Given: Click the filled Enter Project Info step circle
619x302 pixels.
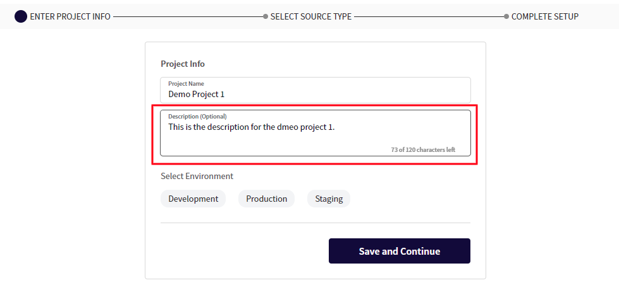Looking at the screenshot, I should click(21, 16).
